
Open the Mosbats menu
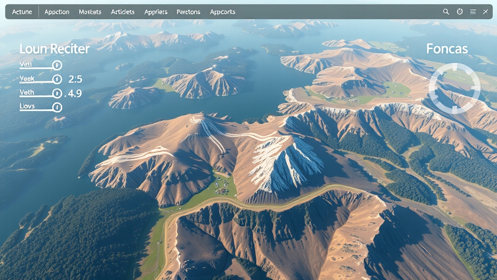[x=90, y=12]
